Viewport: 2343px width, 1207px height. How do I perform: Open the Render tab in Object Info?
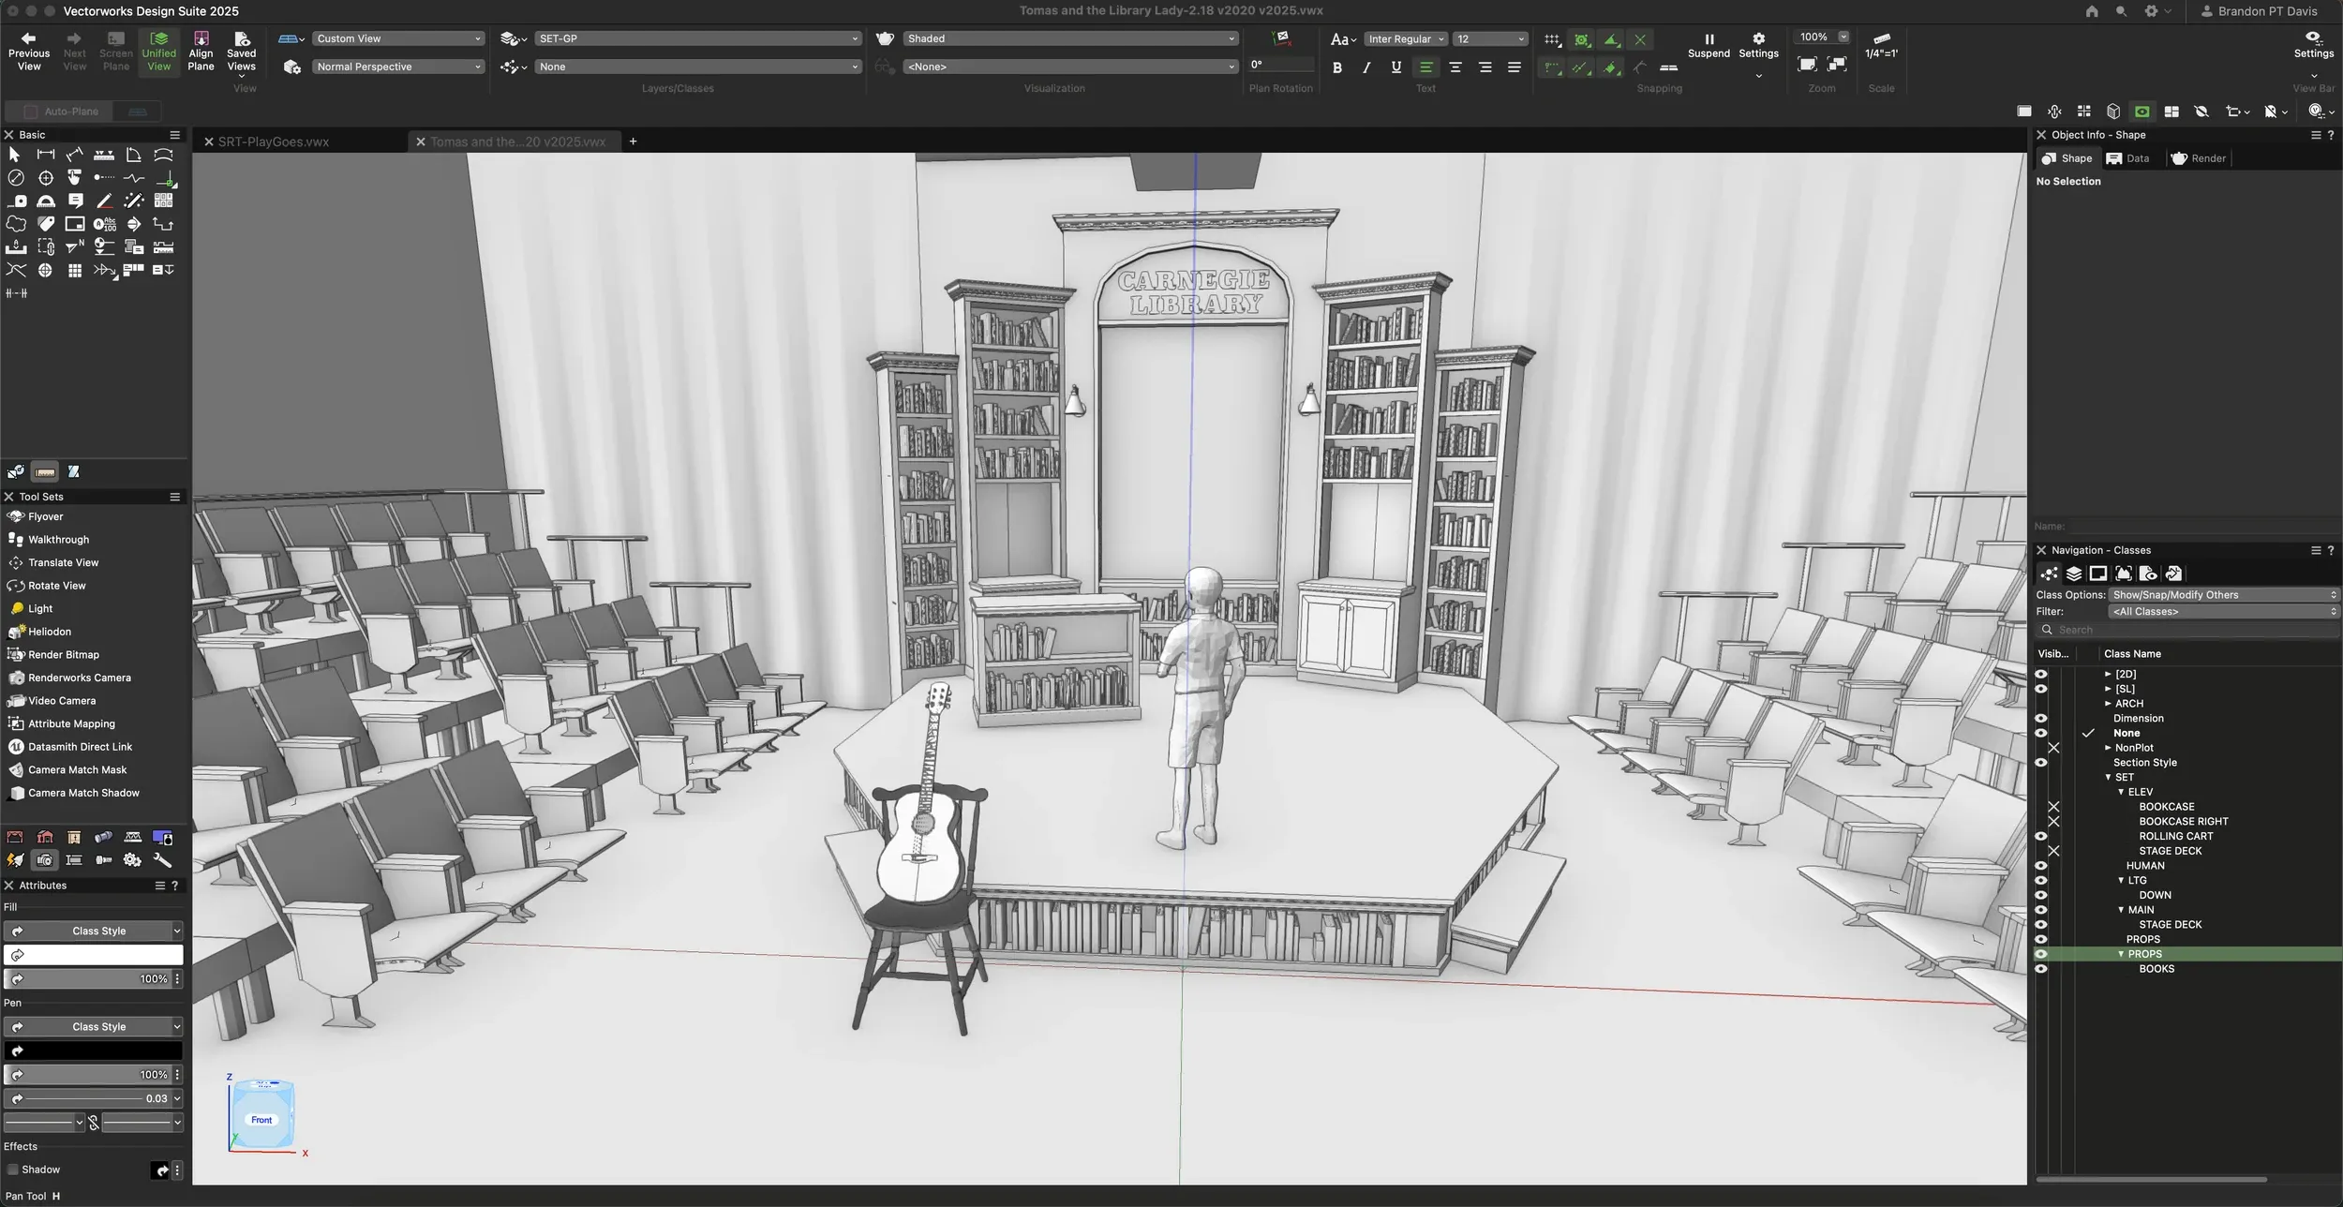pos(2197,157)
